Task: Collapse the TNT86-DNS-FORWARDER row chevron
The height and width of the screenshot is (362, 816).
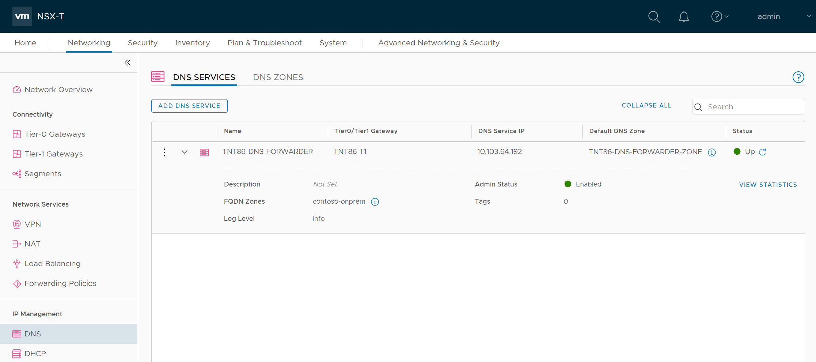Action: click(185, 152)
